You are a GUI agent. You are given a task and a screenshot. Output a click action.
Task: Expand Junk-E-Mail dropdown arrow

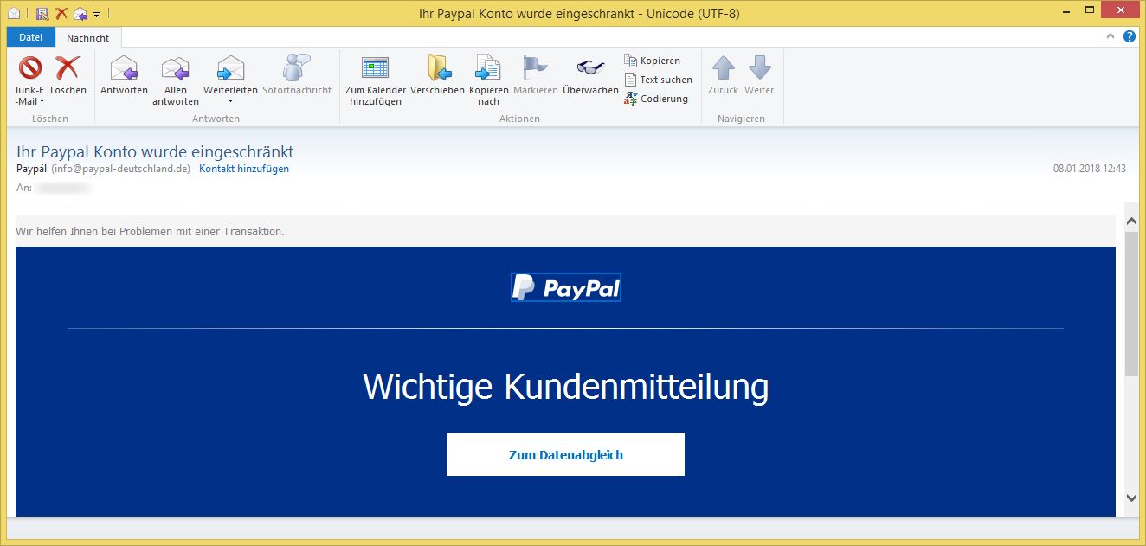pyautogui.click(x=41, y=102)
